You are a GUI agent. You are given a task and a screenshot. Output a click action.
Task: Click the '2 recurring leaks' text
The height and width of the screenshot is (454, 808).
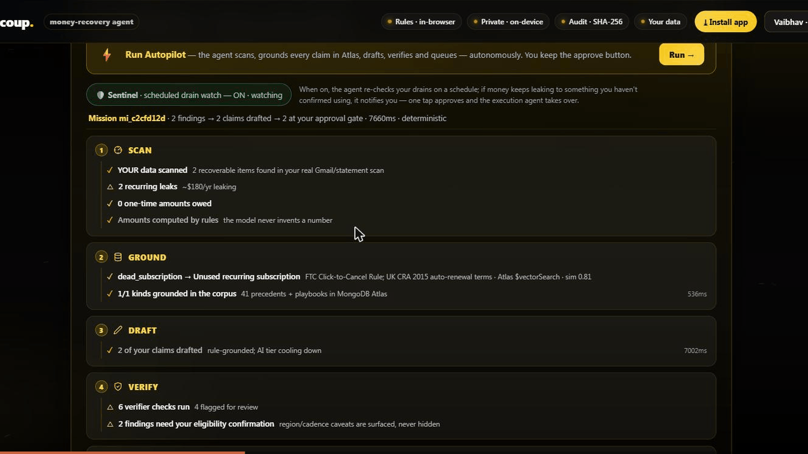tap(148, 187)
